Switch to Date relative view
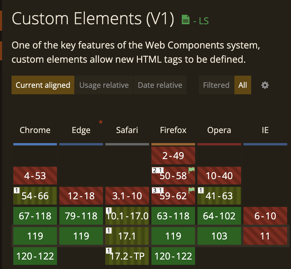 click(x=160, y=85)
